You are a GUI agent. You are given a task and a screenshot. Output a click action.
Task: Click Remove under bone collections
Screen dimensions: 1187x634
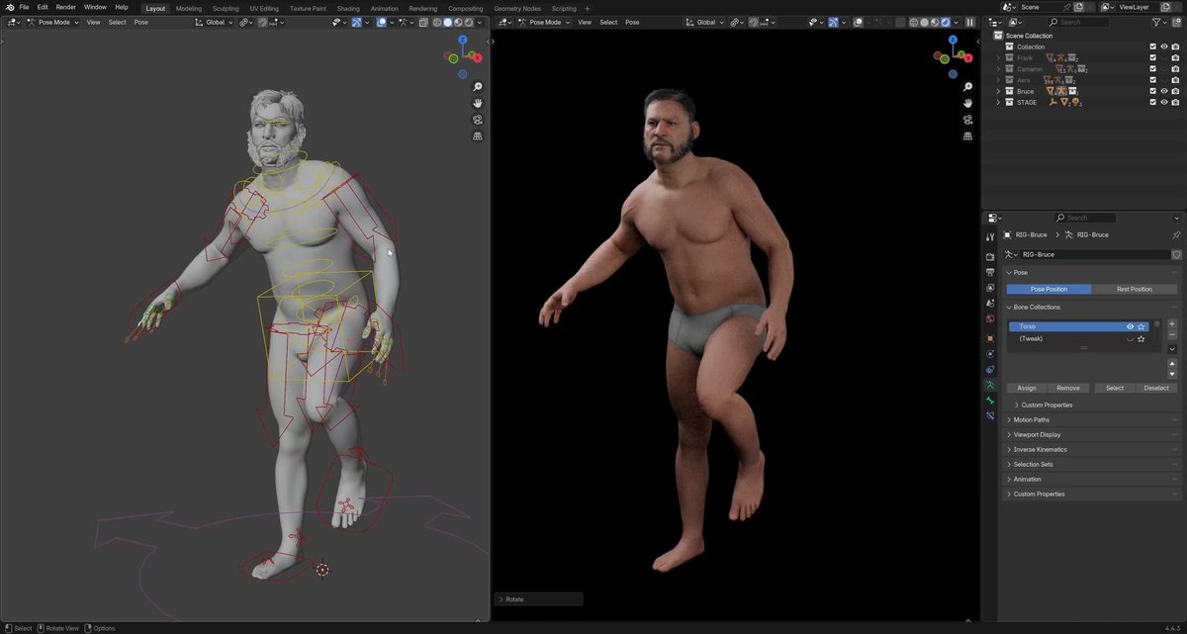(1068, 388)
